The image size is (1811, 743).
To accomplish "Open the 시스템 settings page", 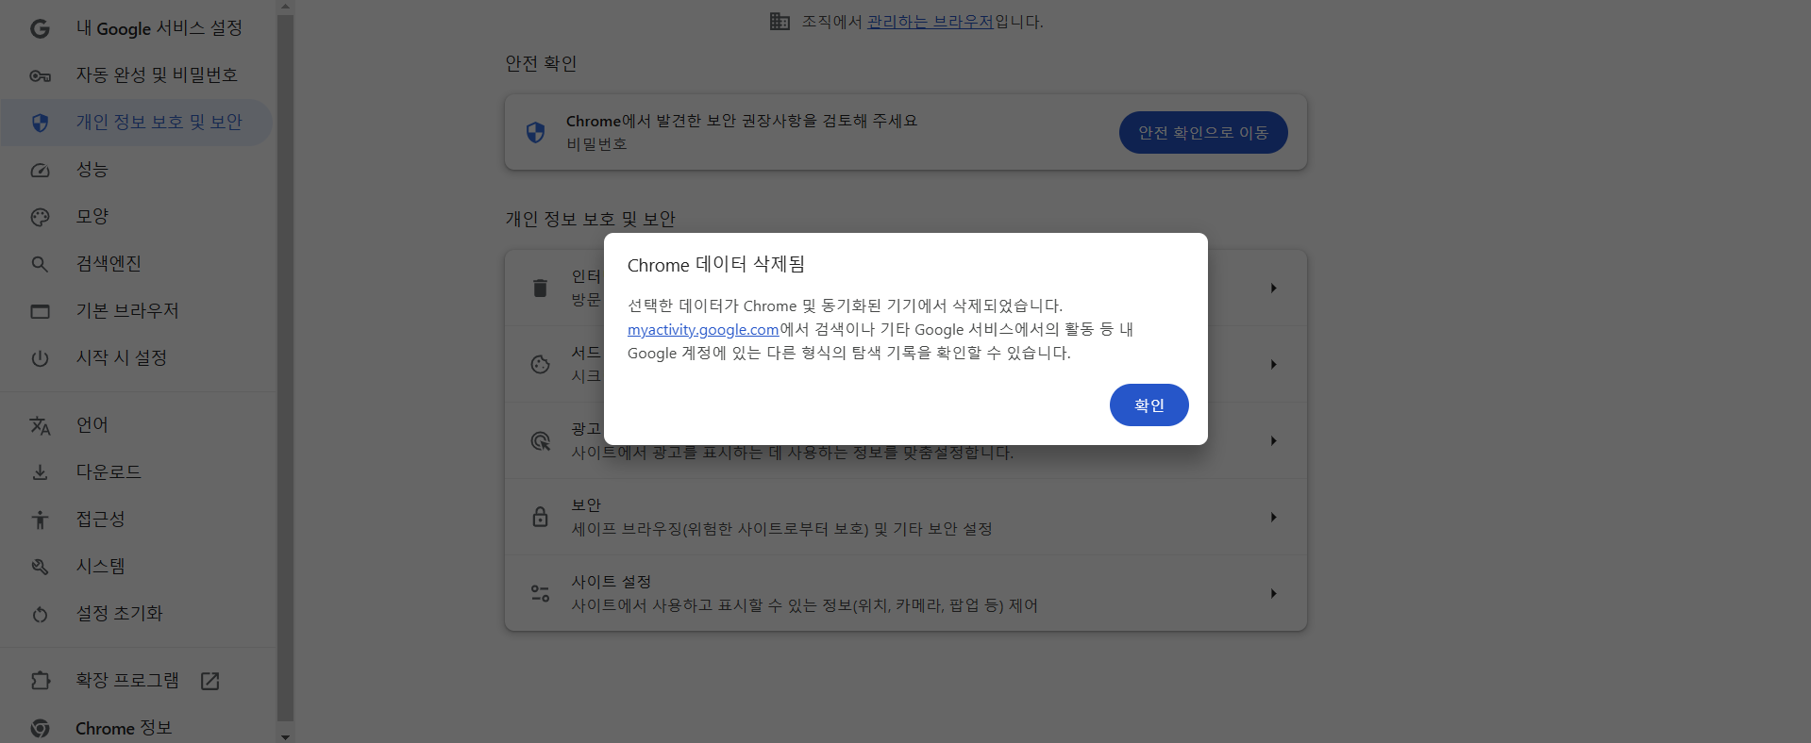I will pyautogui.click(x=137, y=567).
